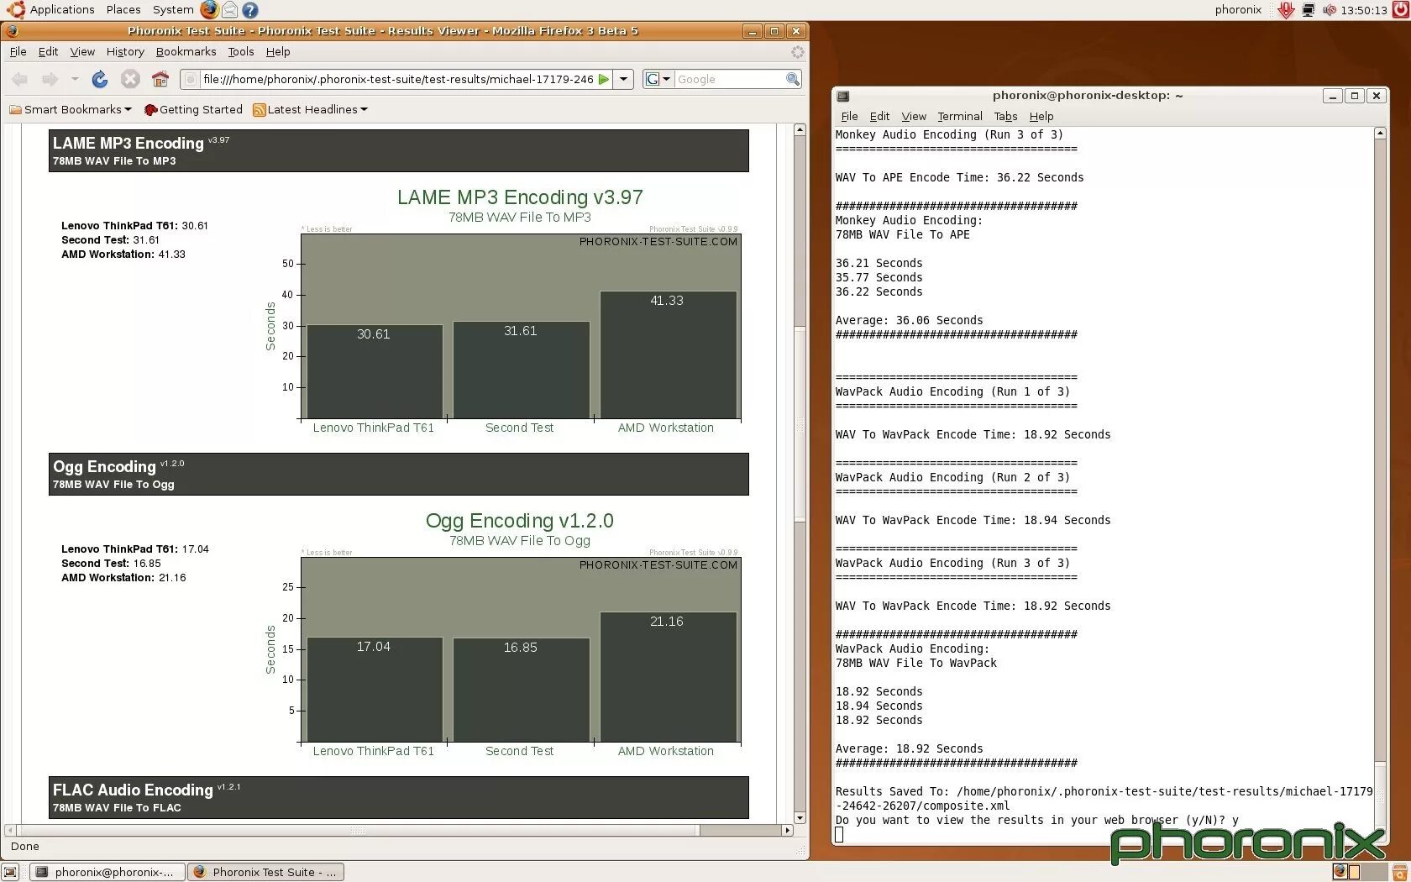Open the Firefox Help menu
Viewport: 1411px width, 882px height.
coord(278,52)
